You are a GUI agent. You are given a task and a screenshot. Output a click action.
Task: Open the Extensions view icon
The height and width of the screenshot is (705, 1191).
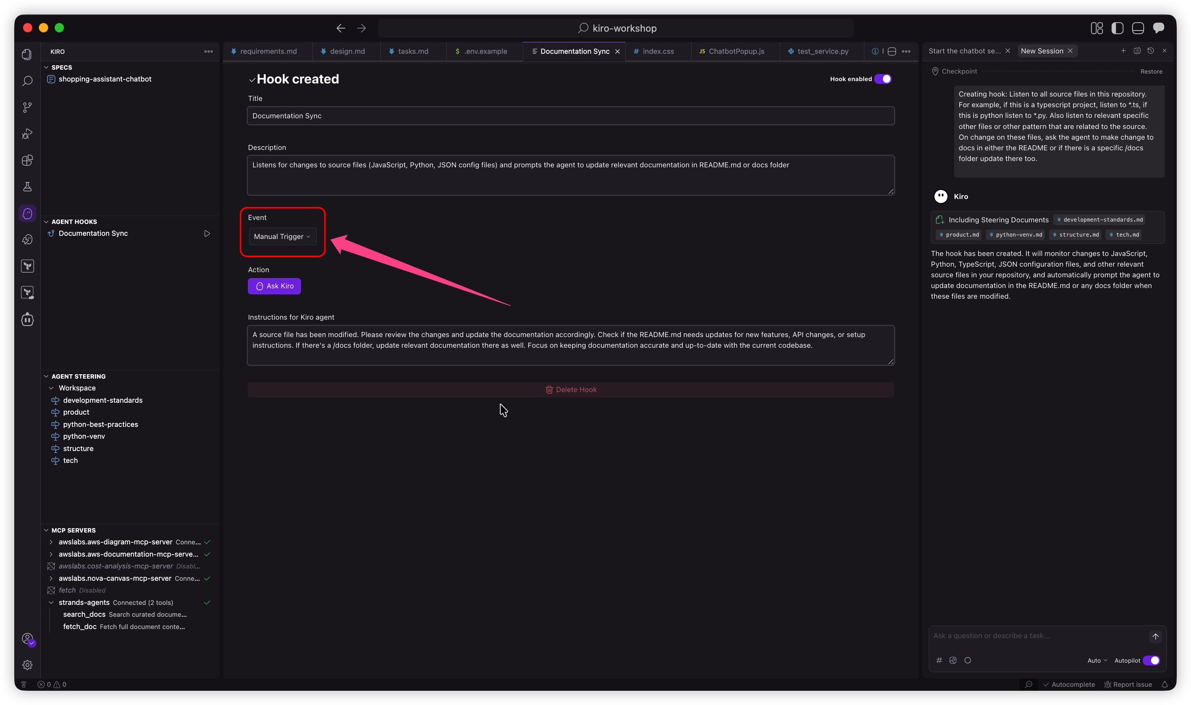point(28,160)
